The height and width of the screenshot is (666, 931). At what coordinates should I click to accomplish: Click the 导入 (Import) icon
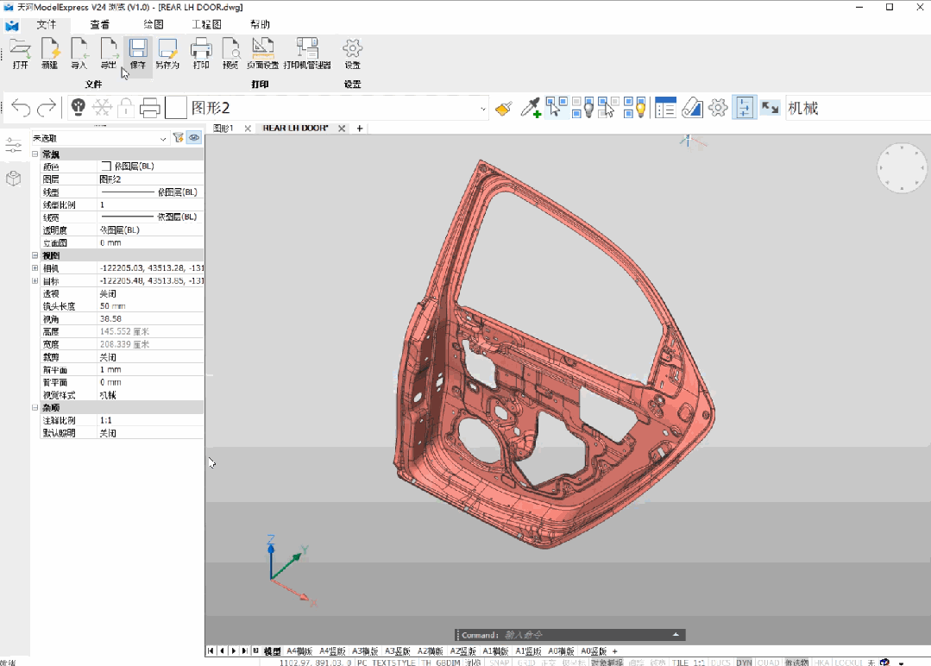[x=79, y=52]
